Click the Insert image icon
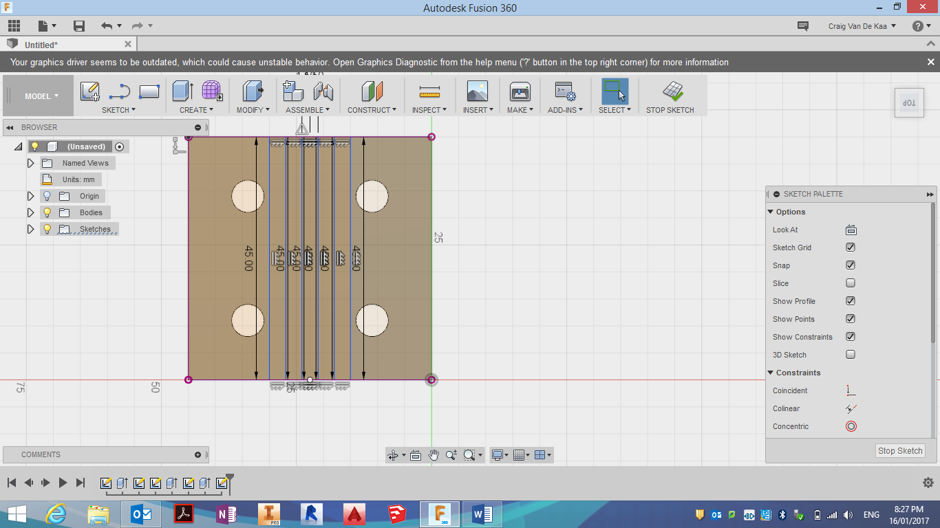This screenshot has height=528, width=940. 477,91
